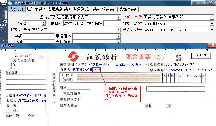
Task: Increase the 号码 stepper value
Action: click(44, 22)
